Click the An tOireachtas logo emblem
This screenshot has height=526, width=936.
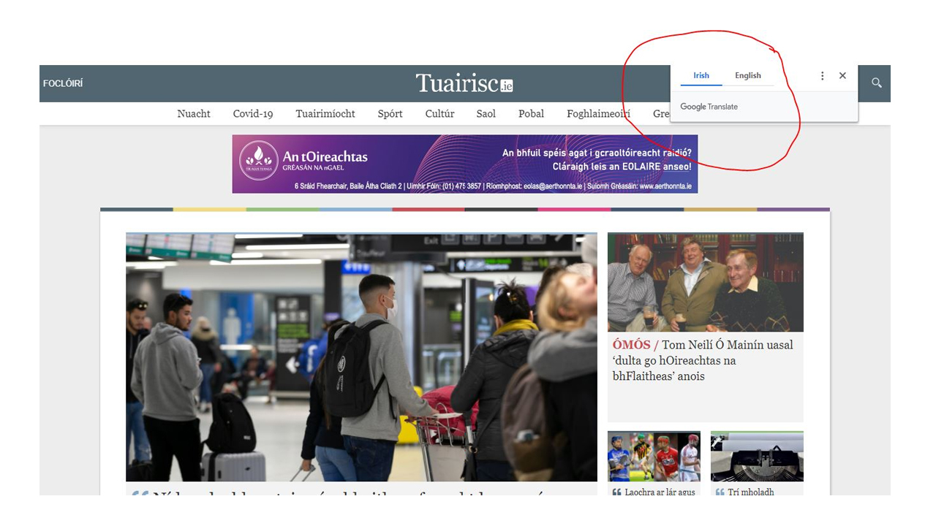point(259,160)
